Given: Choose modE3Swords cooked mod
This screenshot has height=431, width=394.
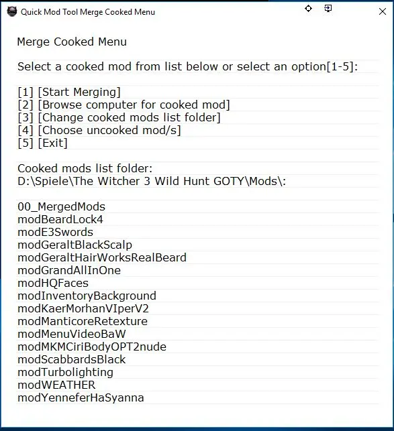Looking at the screenshot, I should coord(55,233).
